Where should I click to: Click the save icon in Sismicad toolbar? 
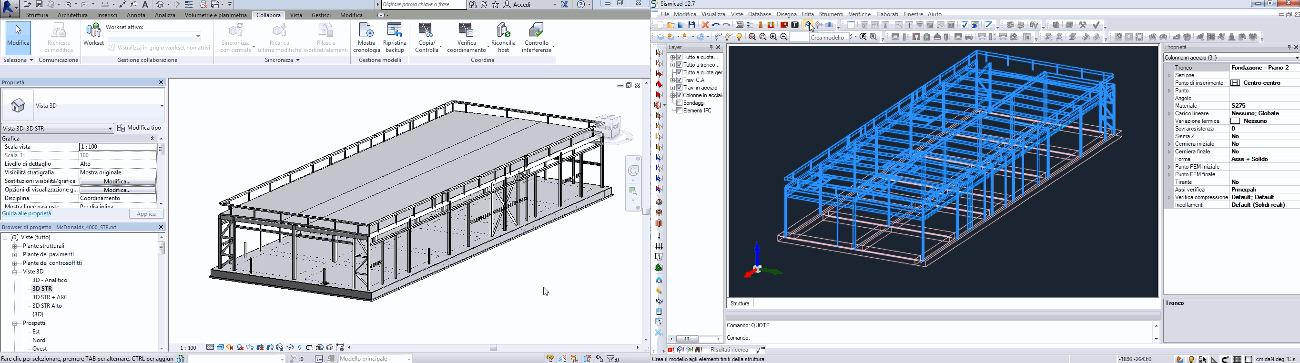point(692,25)
